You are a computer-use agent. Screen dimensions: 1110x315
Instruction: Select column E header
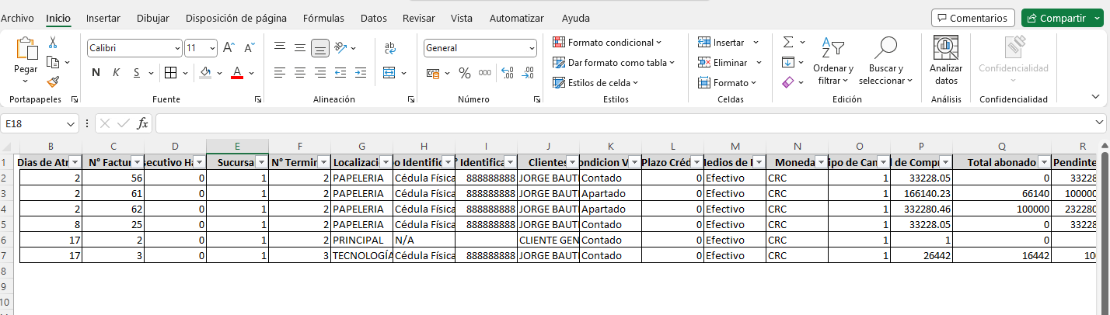click(x=237, y=146)
